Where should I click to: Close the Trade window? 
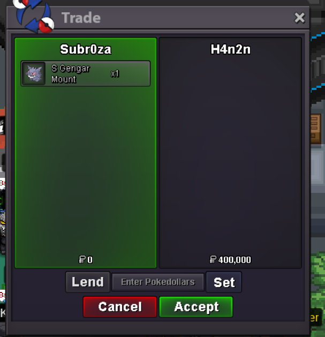[x=299, y=18]
